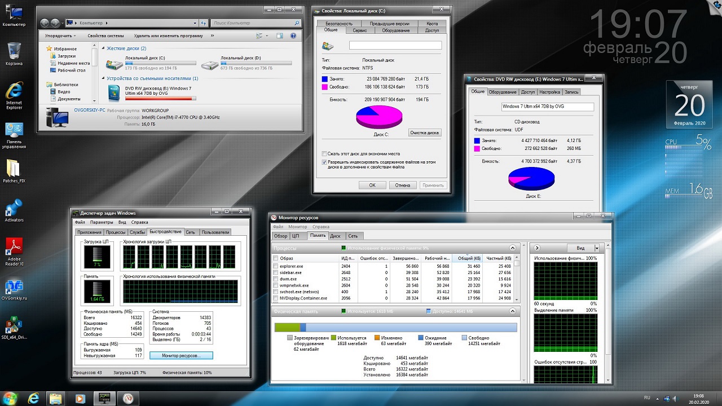Open Корзина (Recycle Bin) on desktop
The height and width of the screenshot is (406, 722).
14,51
